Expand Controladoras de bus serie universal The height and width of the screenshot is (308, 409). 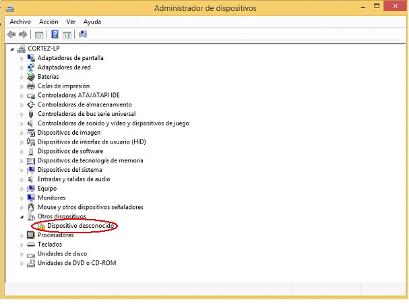(22, 115)
